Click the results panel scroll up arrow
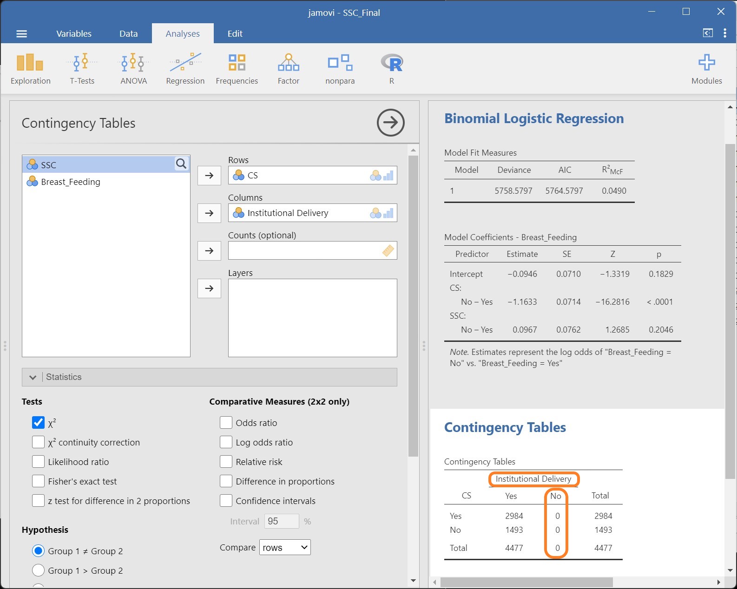The width and height of the screenshot is (737, 589). tap(730, 107)
